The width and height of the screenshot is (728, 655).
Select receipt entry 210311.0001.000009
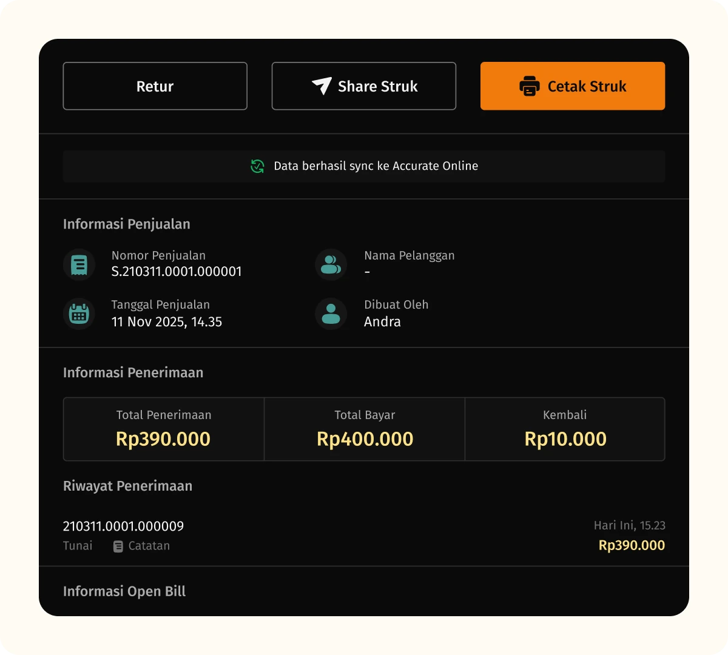click(x=123, y=526)
